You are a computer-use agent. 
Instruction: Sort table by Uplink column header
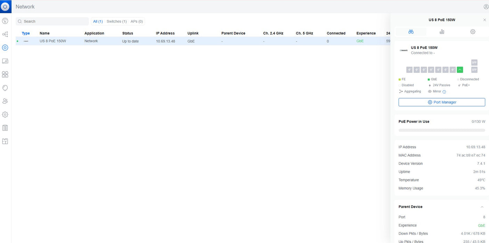[193, 33]
